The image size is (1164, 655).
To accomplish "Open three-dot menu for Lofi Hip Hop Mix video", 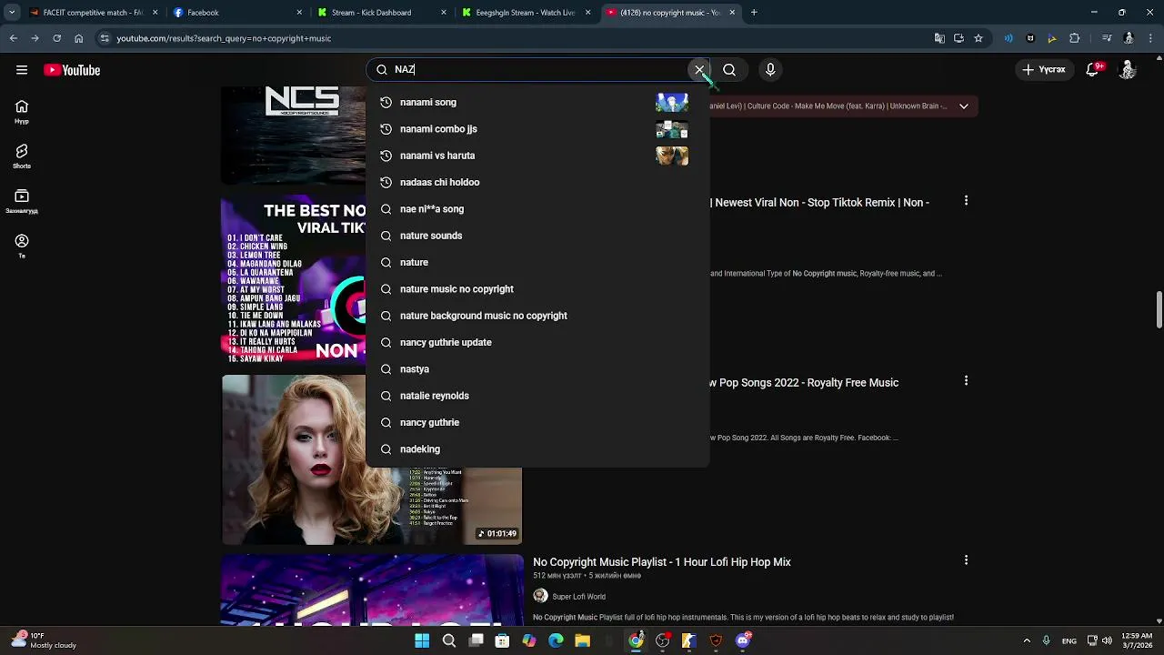I will pos(966,560).
